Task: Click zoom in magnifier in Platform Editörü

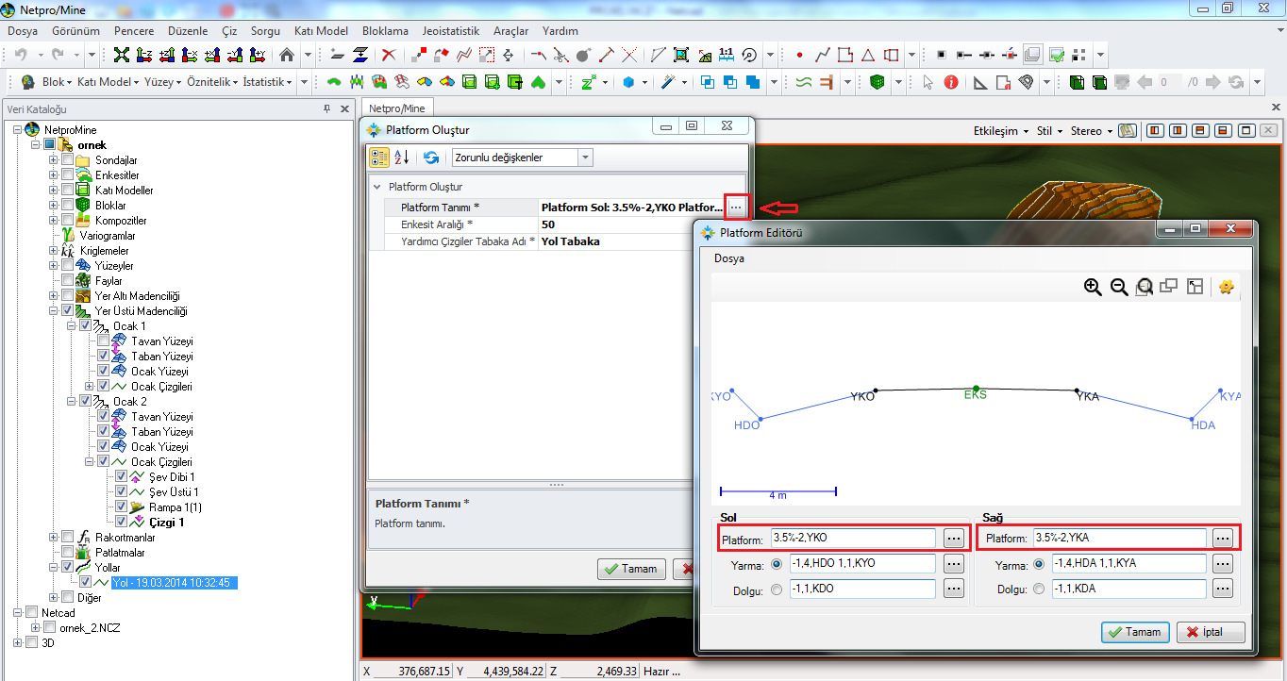Action: click(1093, 287)
